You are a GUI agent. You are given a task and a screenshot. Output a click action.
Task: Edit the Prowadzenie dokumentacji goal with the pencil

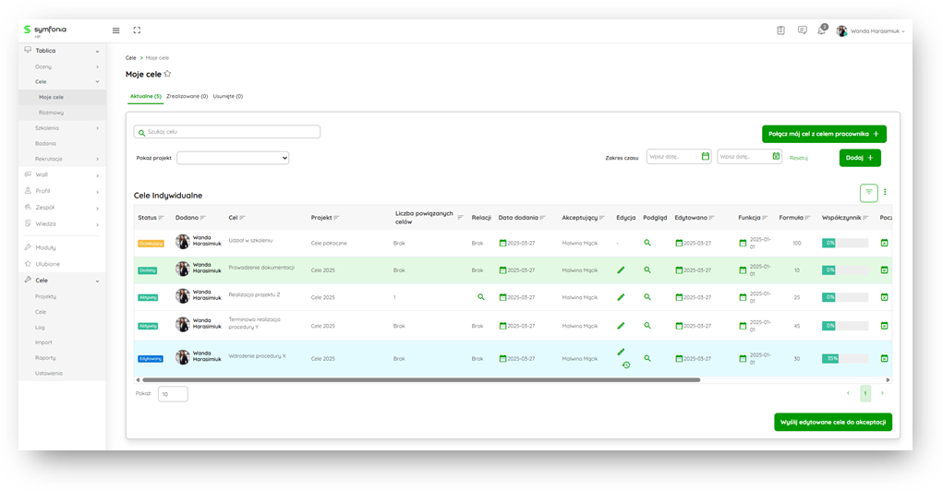[x=622, y=270]
